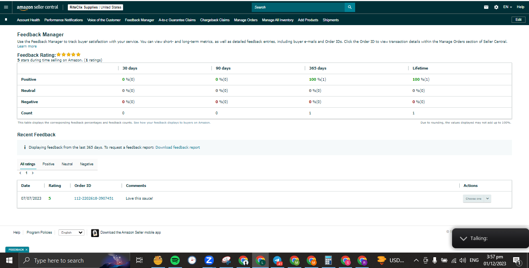
Task: Show hidden system tray icons
Action: (416, 260)
